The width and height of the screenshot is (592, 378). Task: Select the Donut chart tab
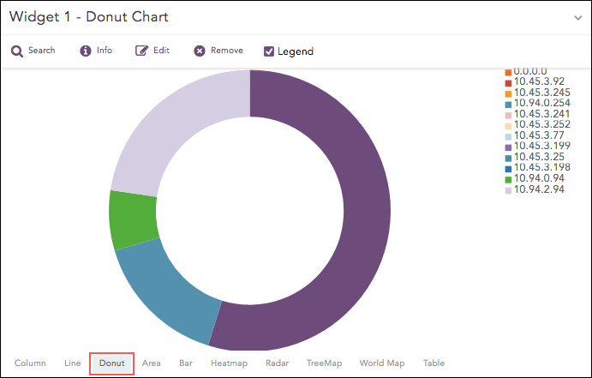point(112,363)
